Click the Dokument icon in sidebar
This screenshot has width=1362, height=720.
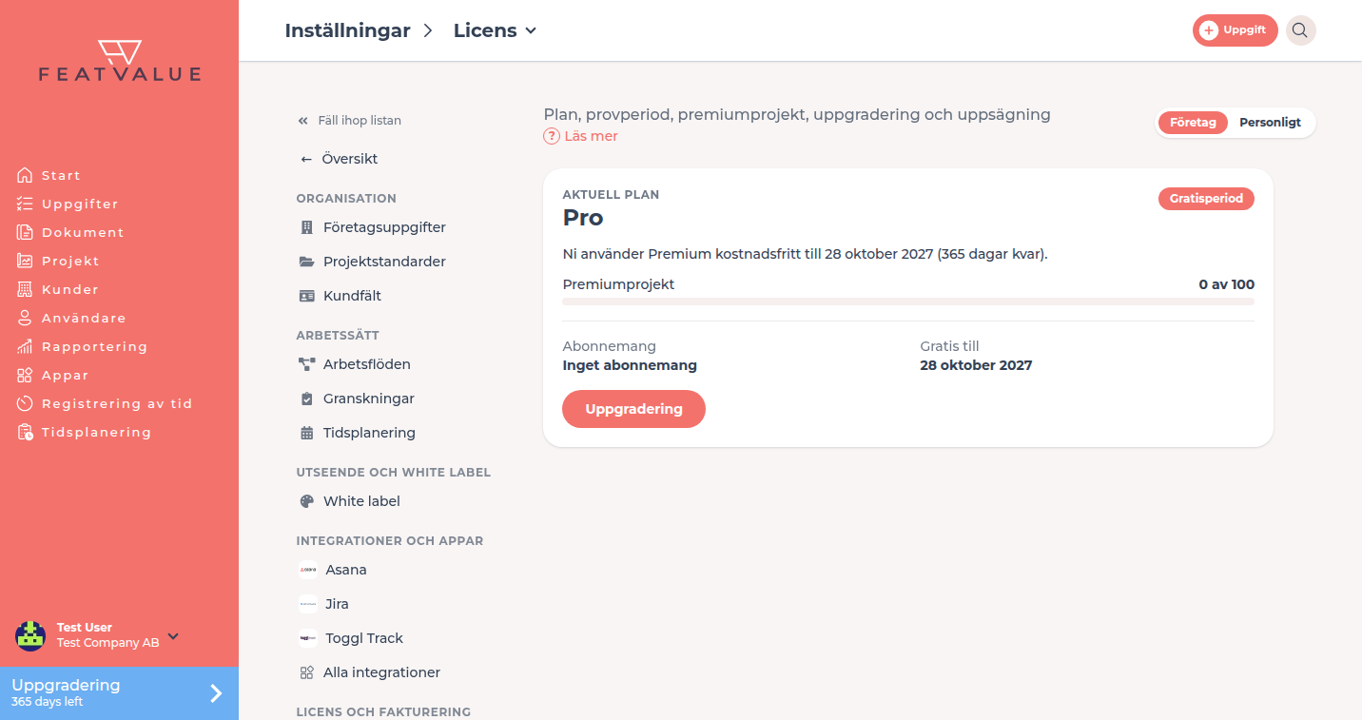point(25,232)
